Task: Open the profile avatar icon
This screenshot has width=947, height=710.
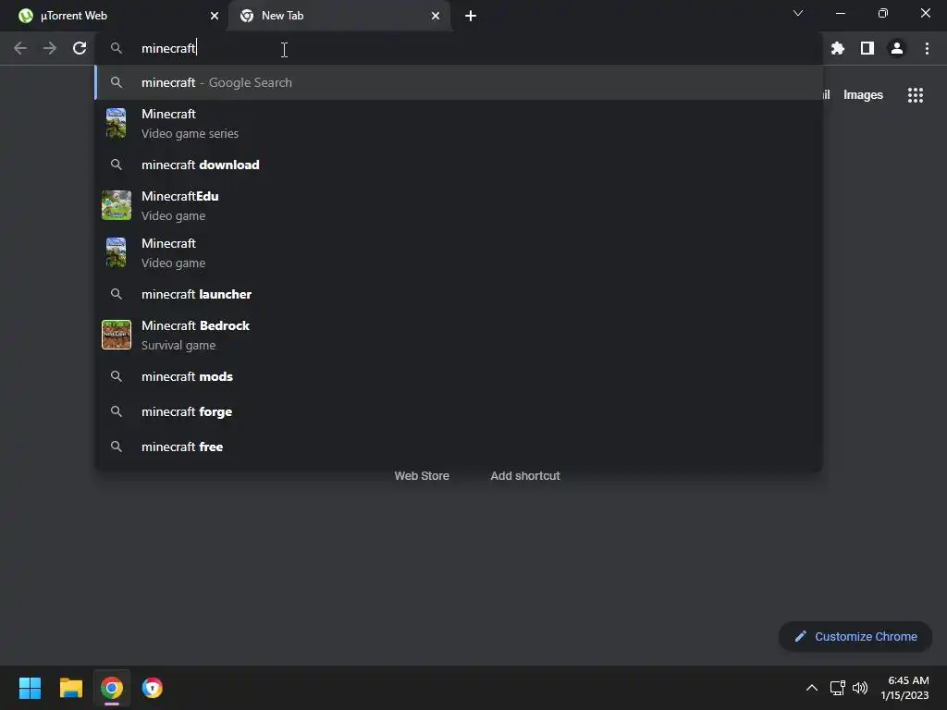Action: coord(896,48)
